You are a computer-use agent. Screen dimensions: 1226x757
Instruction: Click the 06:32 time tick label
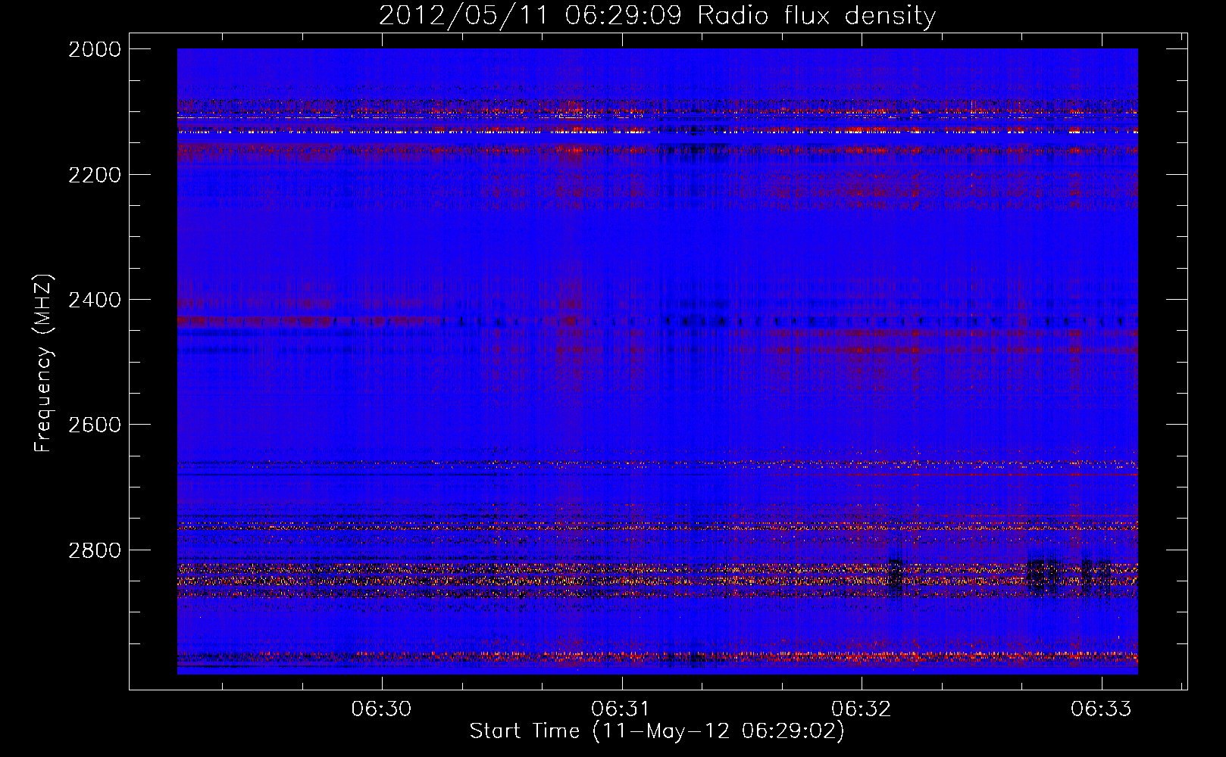[x=862, y=709]
